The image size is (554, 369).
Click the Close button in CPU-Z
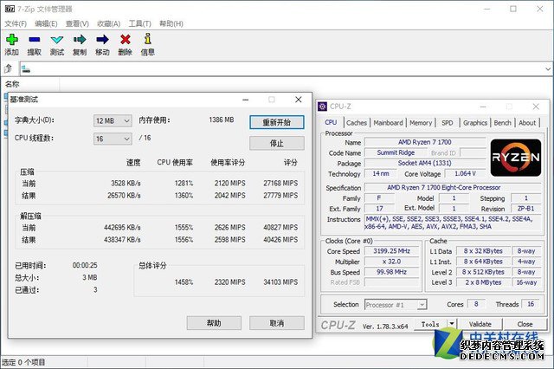(525, 324)
